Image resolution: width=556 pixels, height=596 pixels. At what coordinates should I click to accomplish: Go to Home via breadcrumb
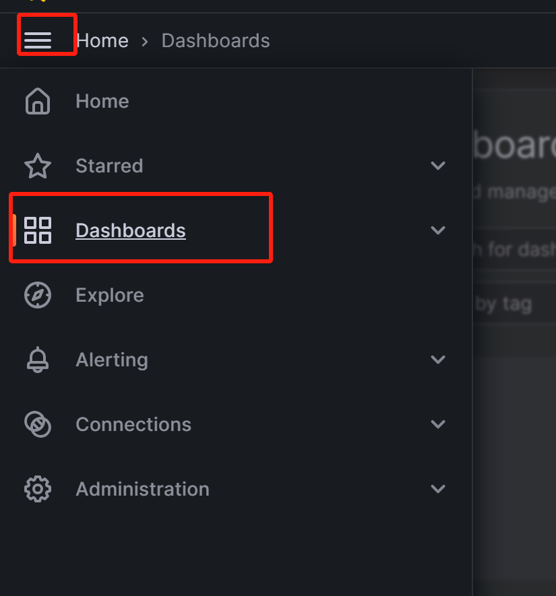click(102, 40)
